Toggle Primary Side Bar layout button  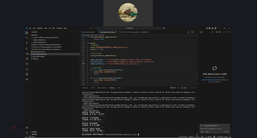[210, 28]
